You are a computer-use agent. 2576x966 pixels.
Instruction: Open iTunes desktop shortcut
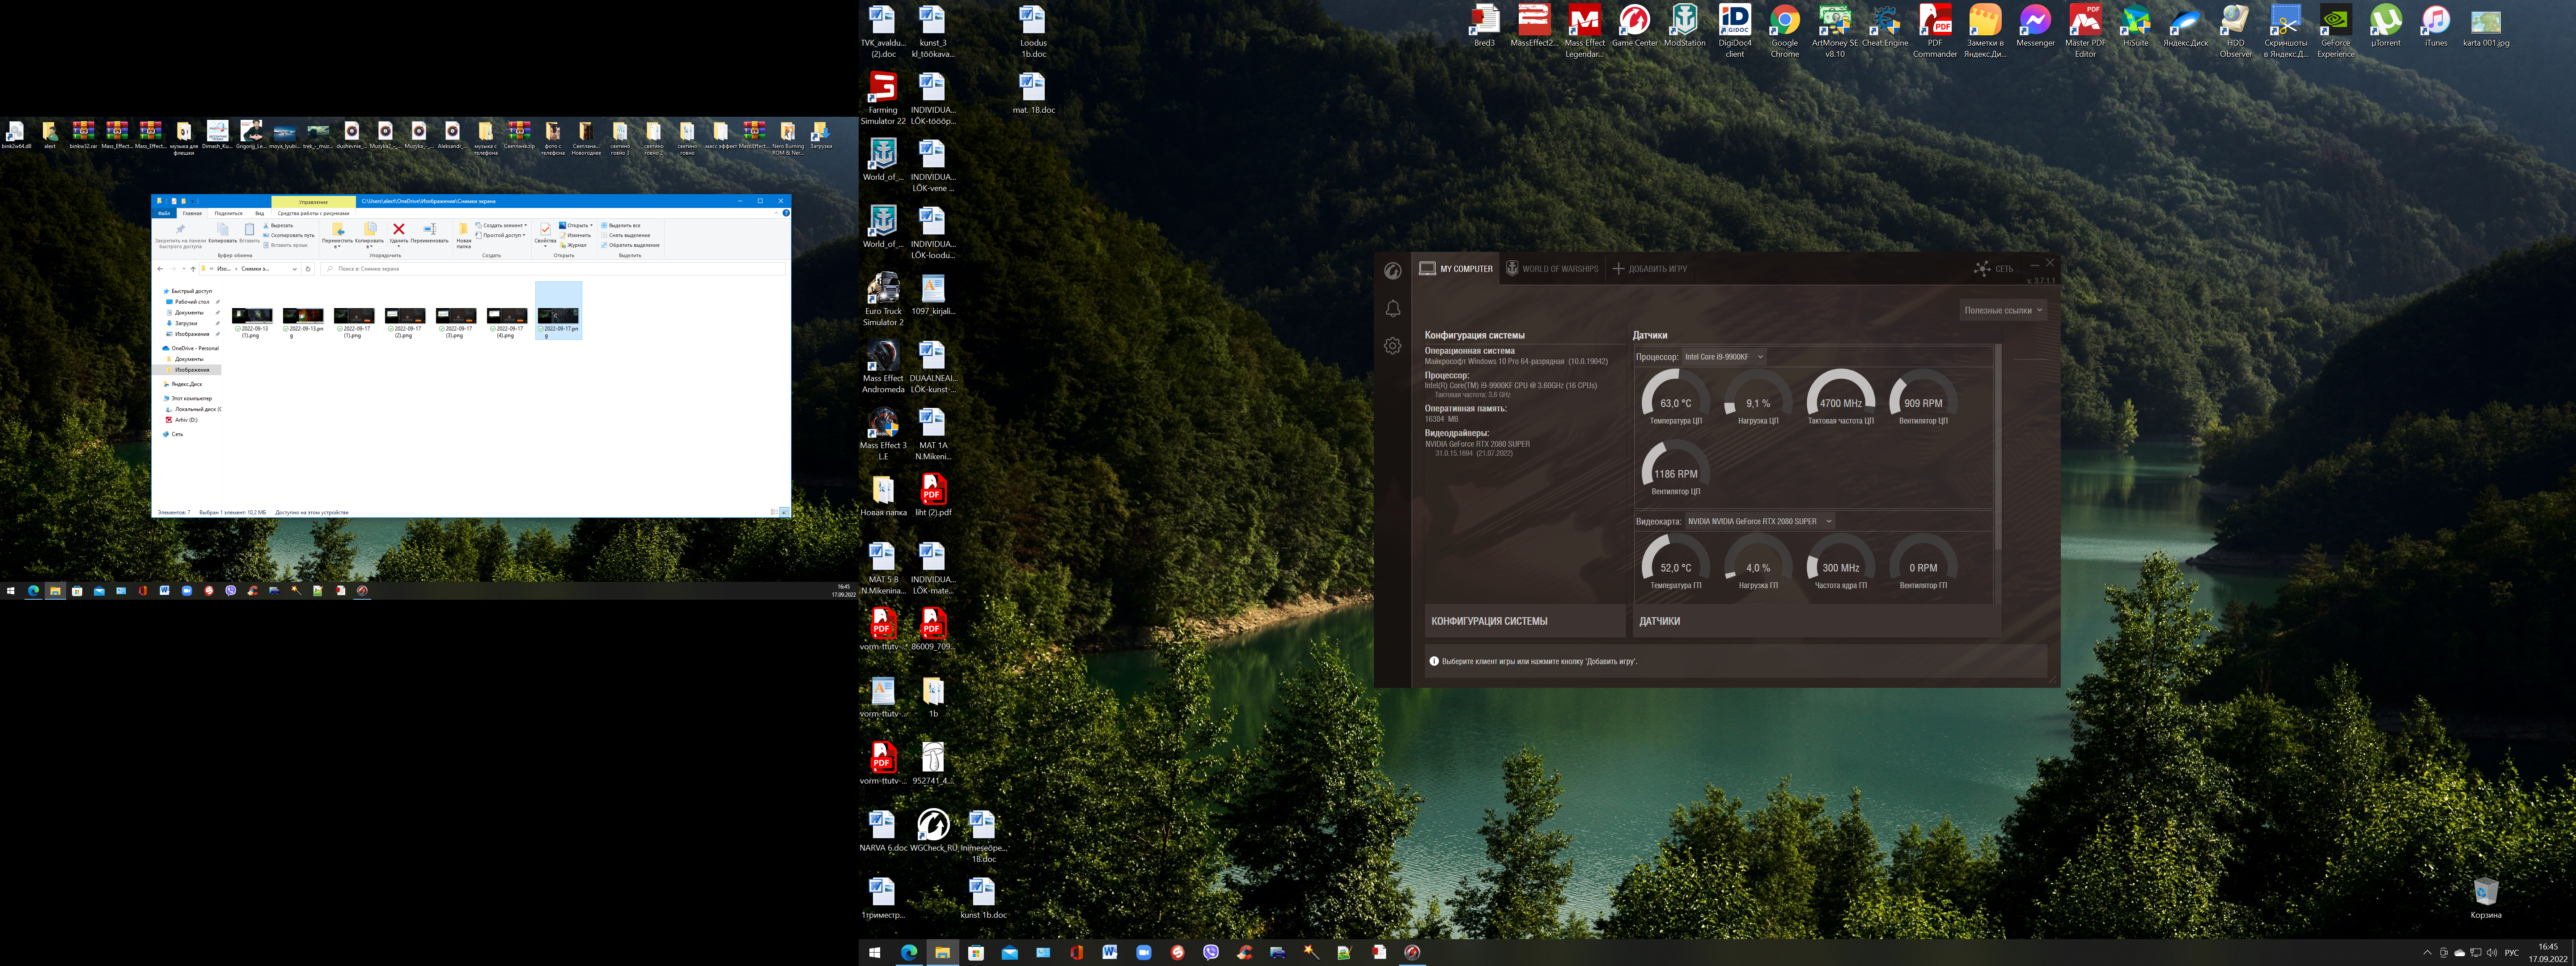(2435, 26)
